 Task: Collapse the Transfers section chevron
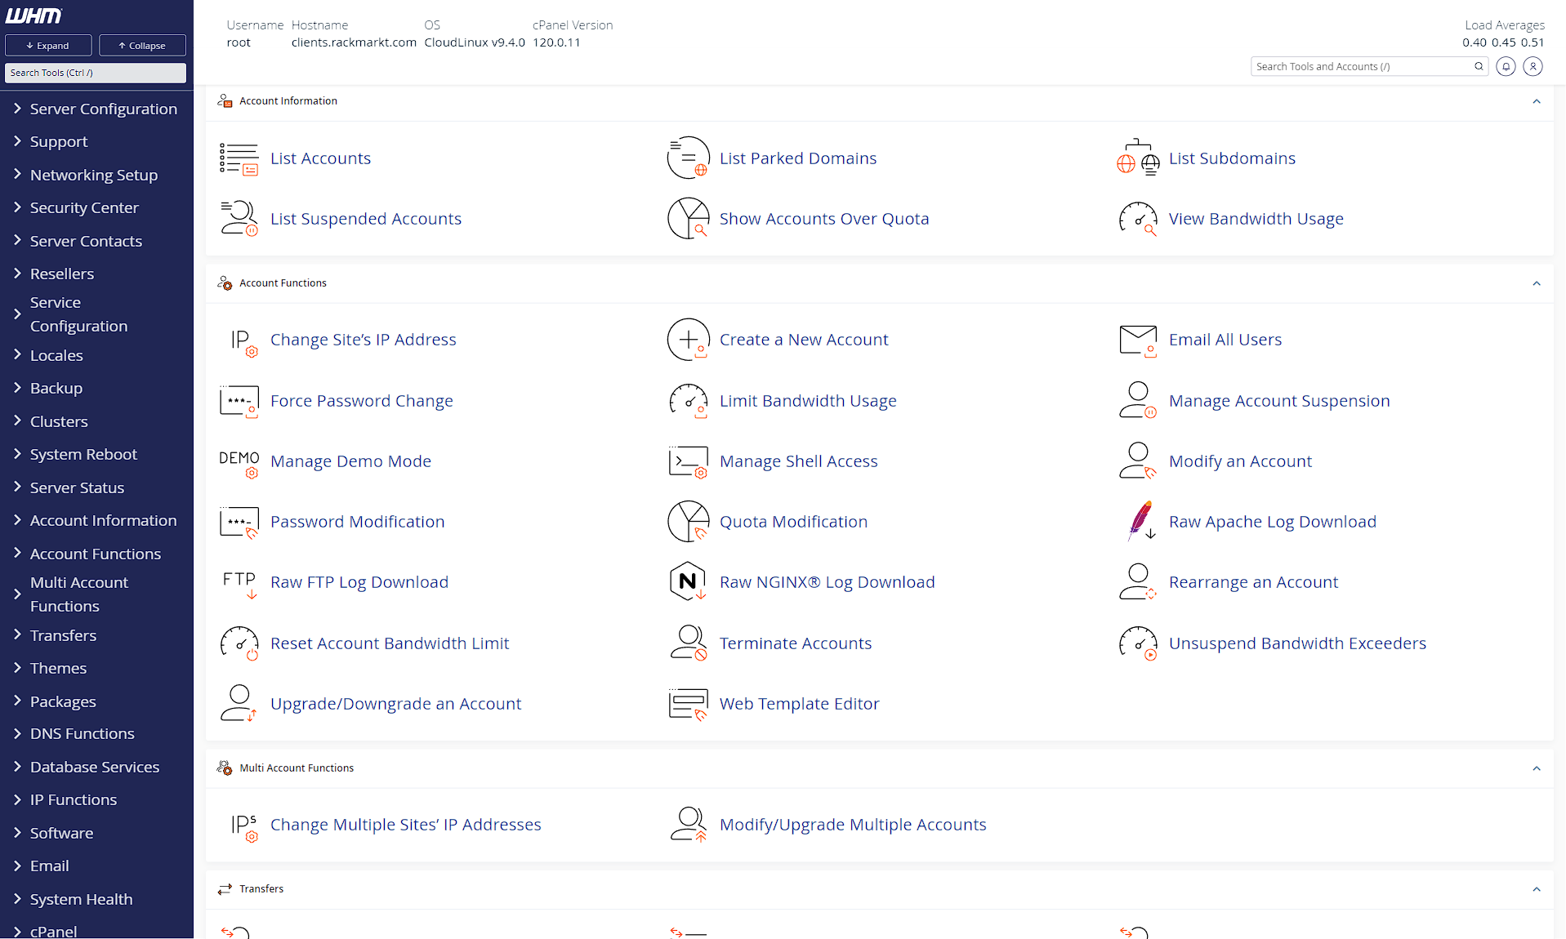coord(1537,890)
